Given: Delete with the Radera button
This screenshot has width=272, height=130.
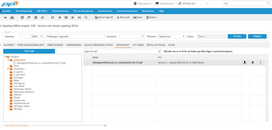Looking at the screenshot, I should tap(151, 17).
